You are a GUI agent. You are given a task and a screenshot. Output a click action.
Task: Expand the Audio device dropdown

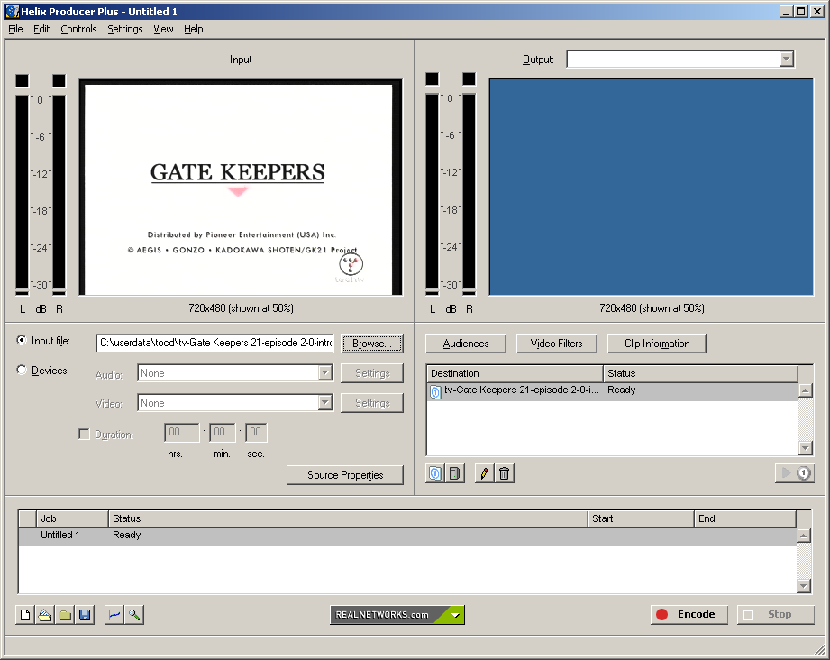(x=325, y=373)
